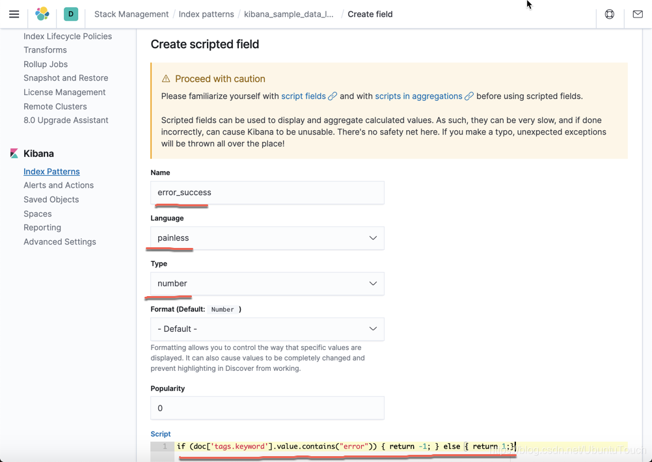Viewport: 652px width, 462px height.
Task: Click into the Script code editor line
Action: [x=401, y=446]
